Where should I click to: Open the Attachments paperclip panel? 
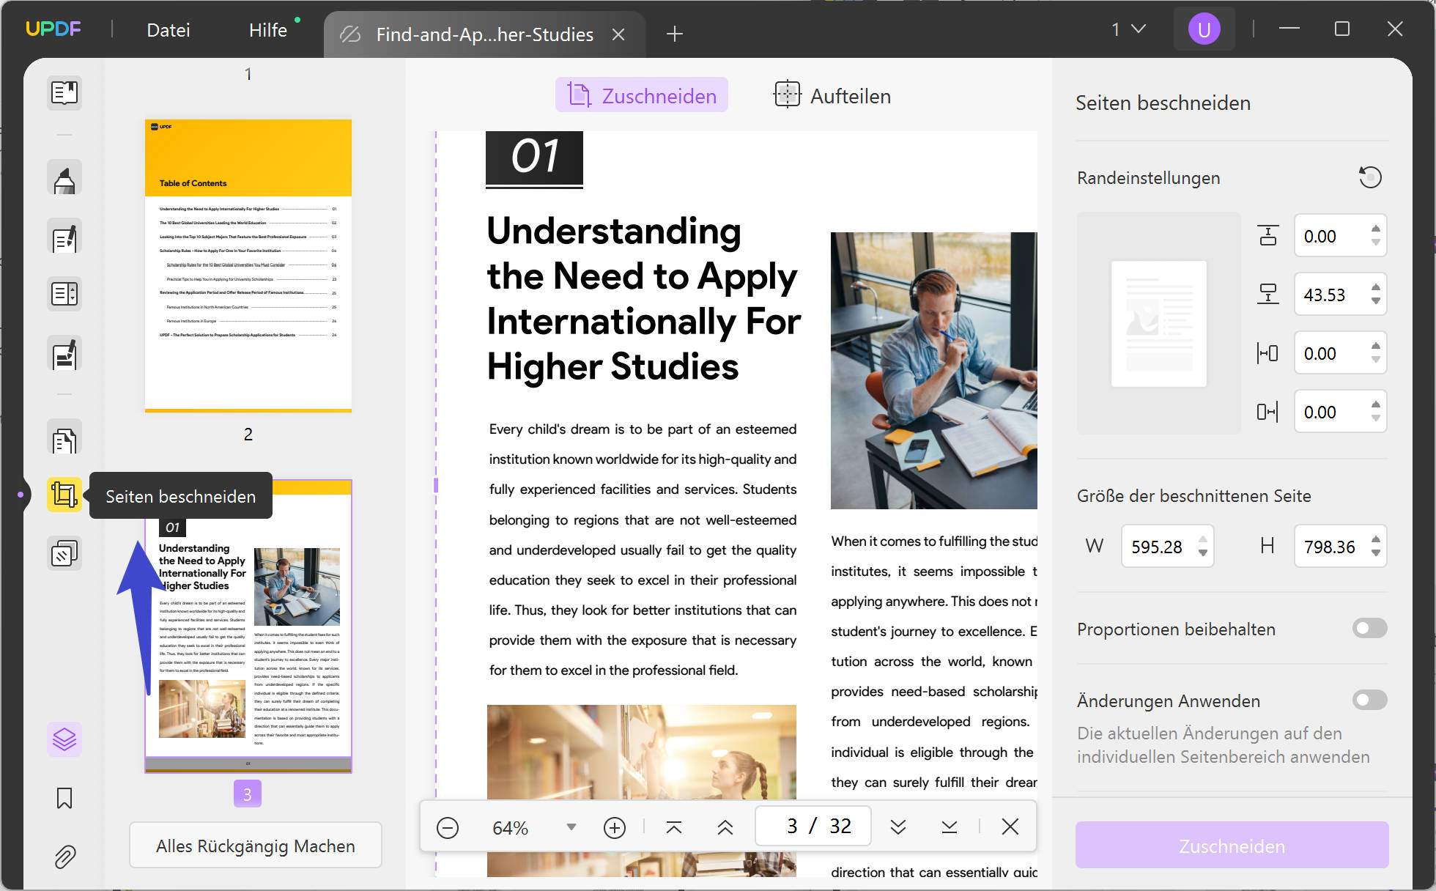pyautogui.click(x=64, y=857)
